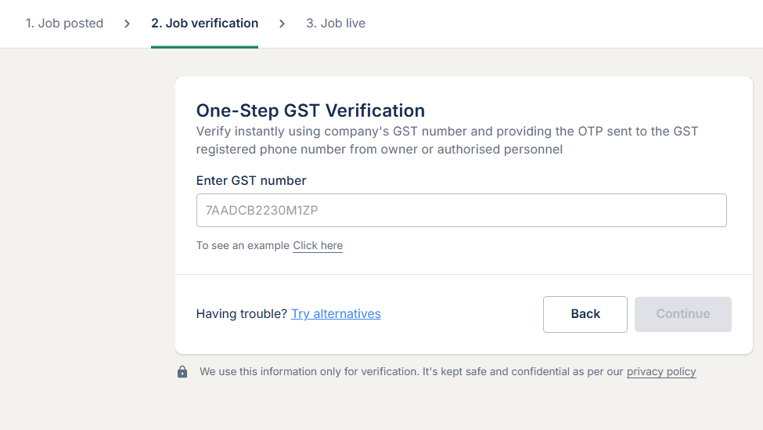Open the Job live step
Image resolution: width=763 pixels, height=430 pixels.
click(x=335, y=23)
